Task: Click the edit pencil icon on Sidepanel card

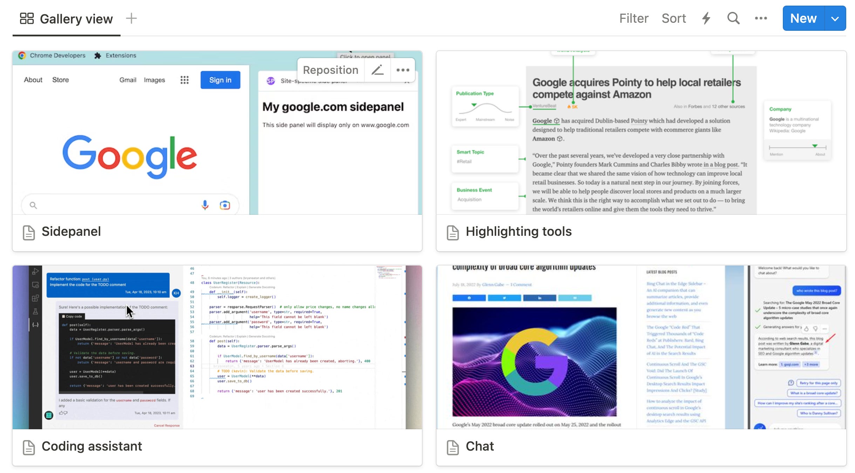Action: [377, 70]
